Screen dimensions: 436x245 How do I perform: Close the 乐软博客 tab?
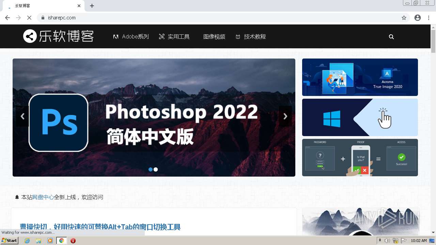pyautogui.click(x=79, y=6)
